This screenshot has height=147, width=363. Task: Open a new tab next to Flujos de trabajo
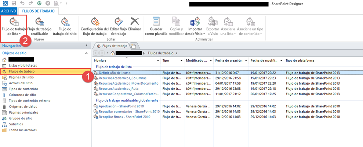point(134,46)
